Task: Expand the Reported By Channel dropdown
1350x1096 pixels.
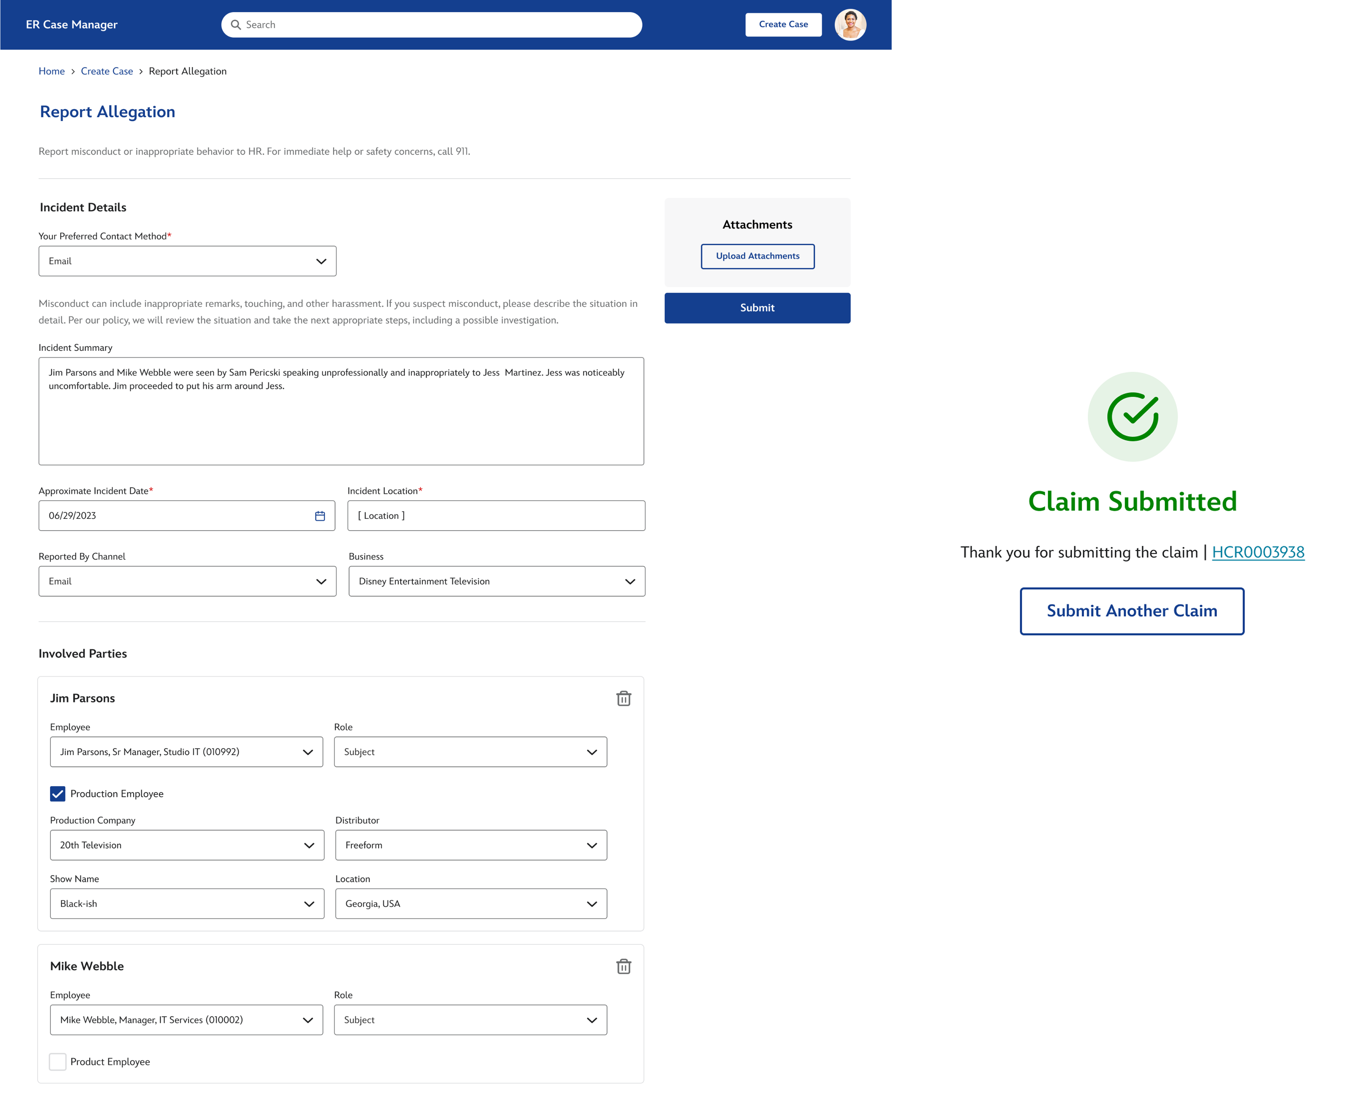Action: point(187,581)
